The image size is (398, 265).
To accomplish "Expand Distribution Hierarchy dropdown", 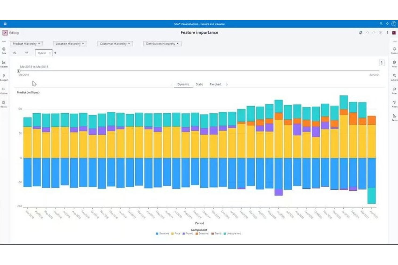I will (x=162, y=43).
